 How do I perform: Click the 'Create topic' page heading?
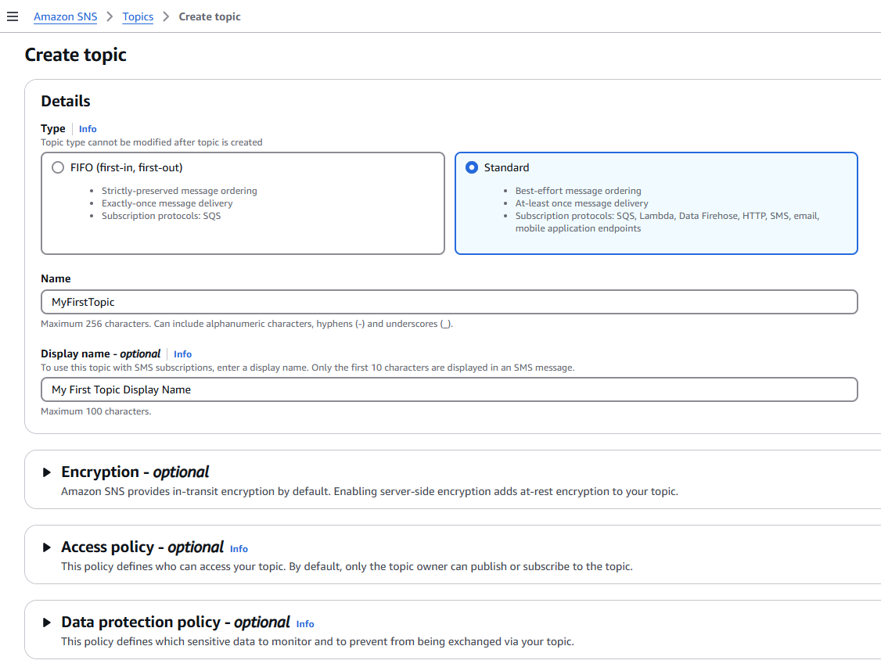(76, 55)
